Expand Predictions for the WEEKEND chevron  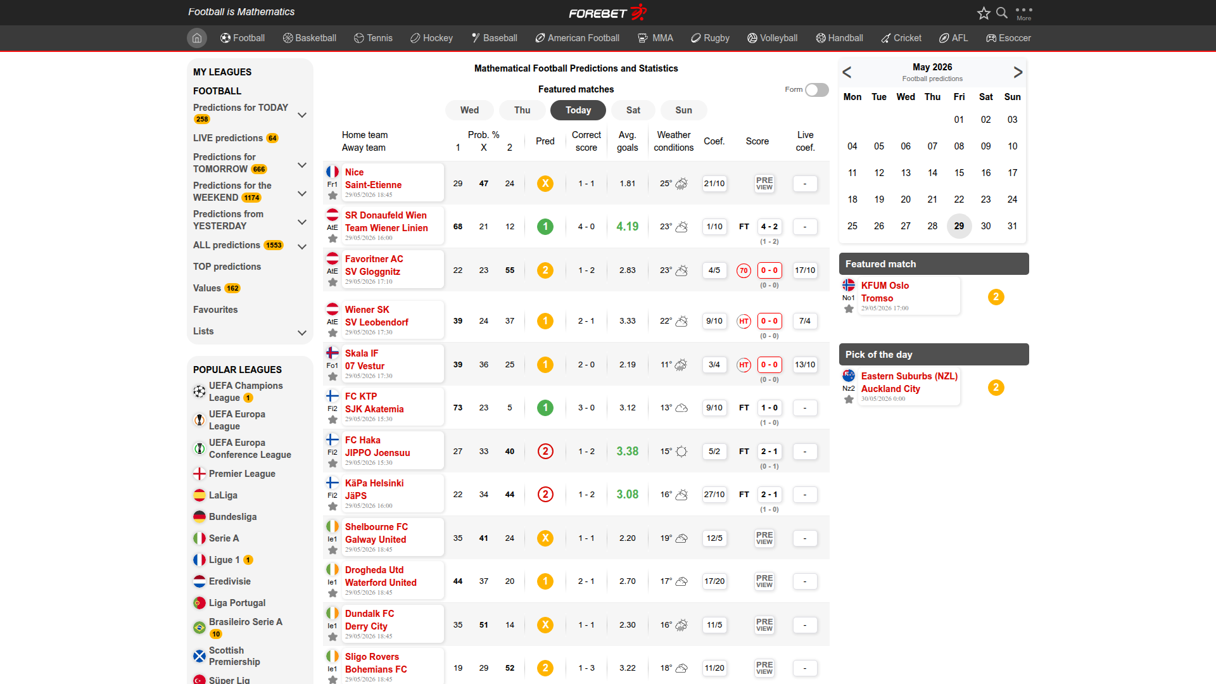[x=302, y=194]
